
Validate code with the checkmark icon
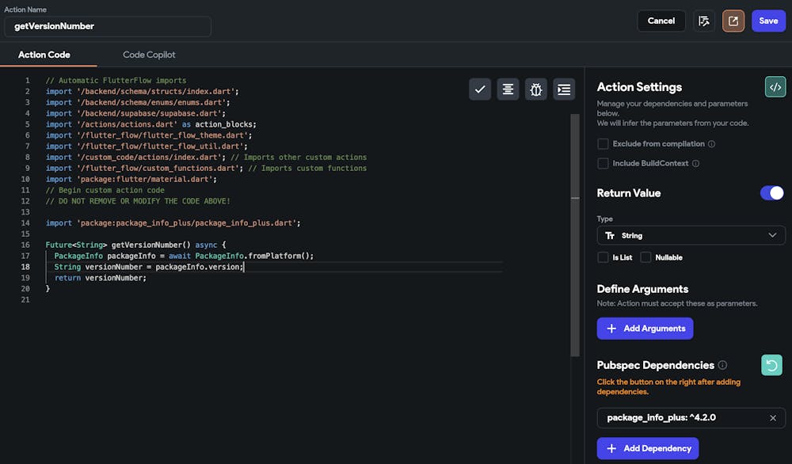click(480, 89)
